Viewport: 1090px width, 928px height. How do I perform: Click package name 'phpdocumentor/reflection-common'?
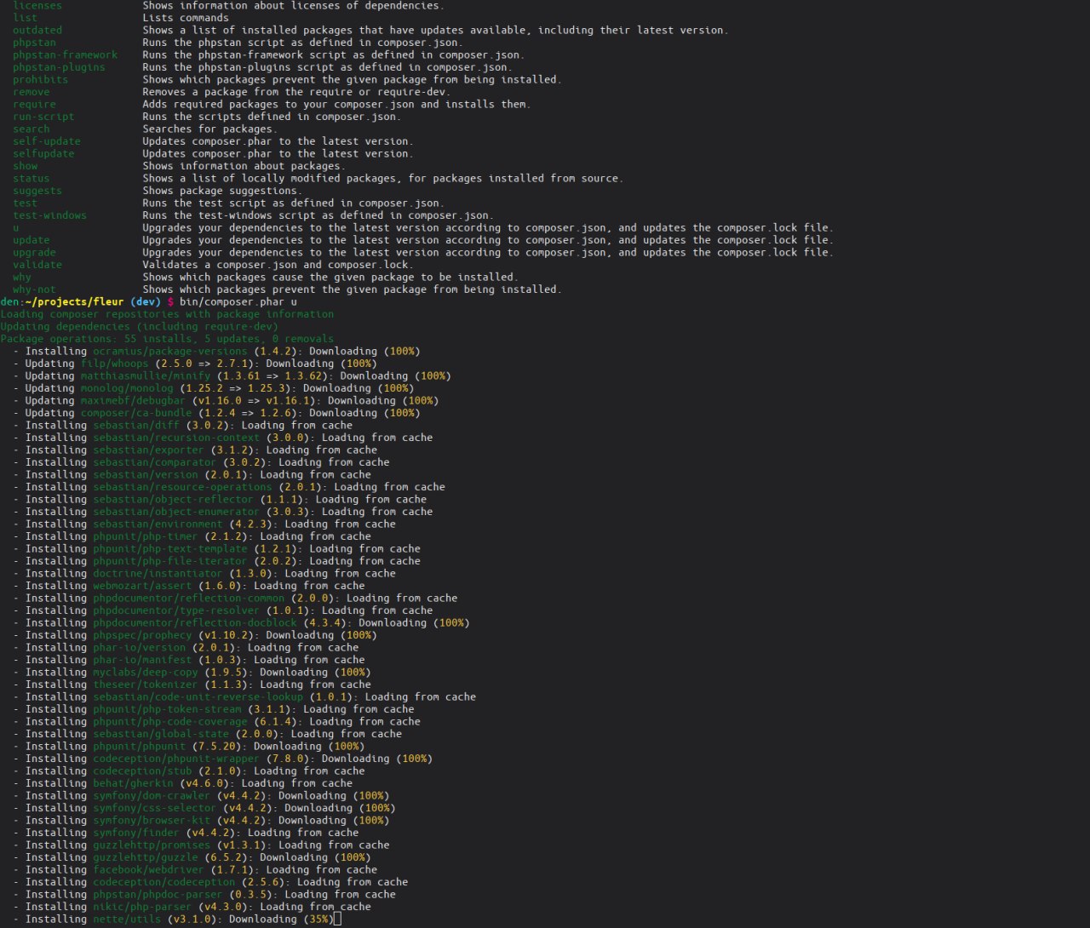pos(189,599)
